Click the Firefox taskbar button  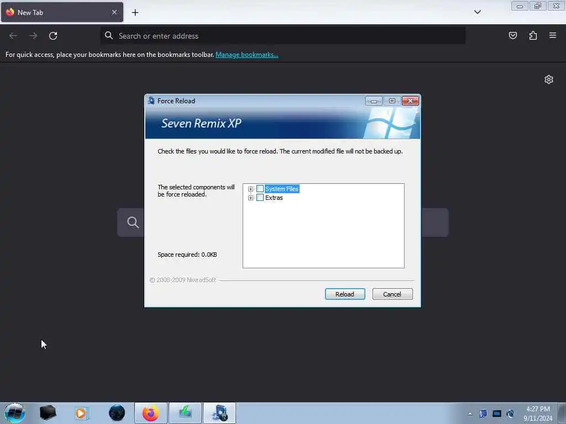click(x=151, y=413)
